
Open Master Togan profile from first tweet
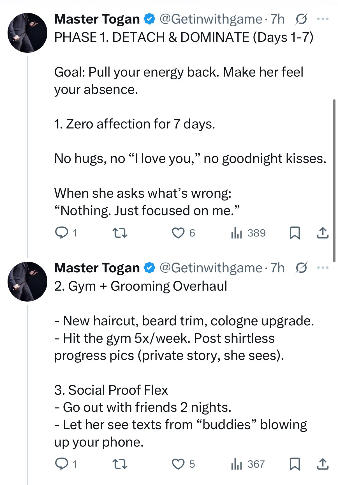97,19
